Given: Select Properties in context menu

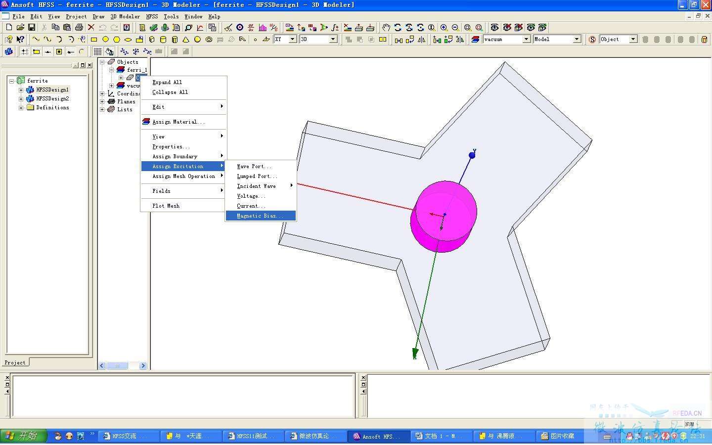Looking at the screenshot, I should tap(183, 146).
